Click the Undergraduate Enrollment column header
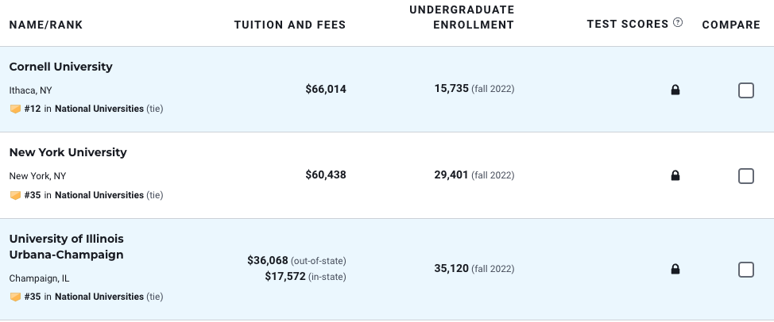This screenshot has width=774, height=322. [462, 17]
